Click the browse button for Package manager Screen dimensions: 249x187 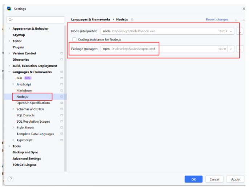(x=240, y=49)
